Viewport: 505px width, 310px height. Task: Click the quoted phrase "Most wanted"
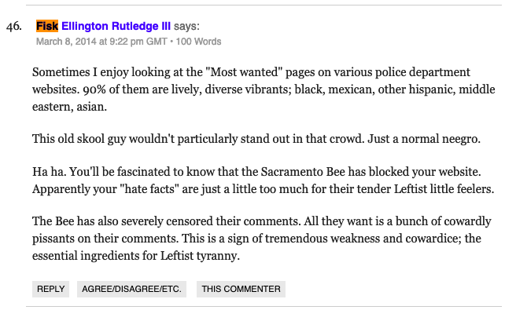click(x=246, y=72)
